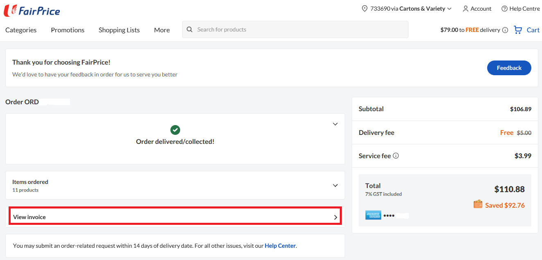Screen dimensions: 542x260
Task: Open the More menu
Action: point(162,30)
